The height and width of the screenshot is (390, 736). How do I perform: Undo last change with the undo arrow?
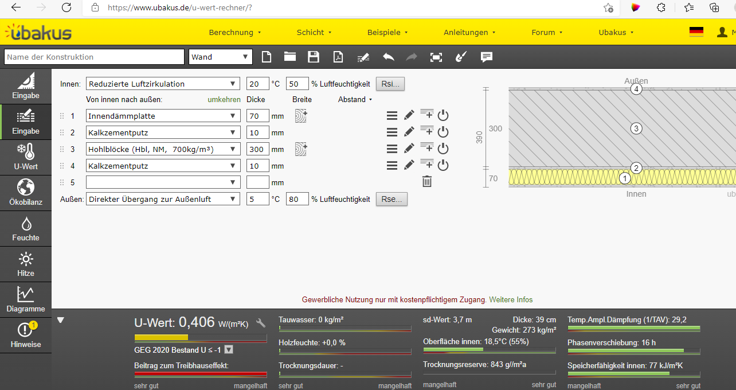tap(388, 57)
